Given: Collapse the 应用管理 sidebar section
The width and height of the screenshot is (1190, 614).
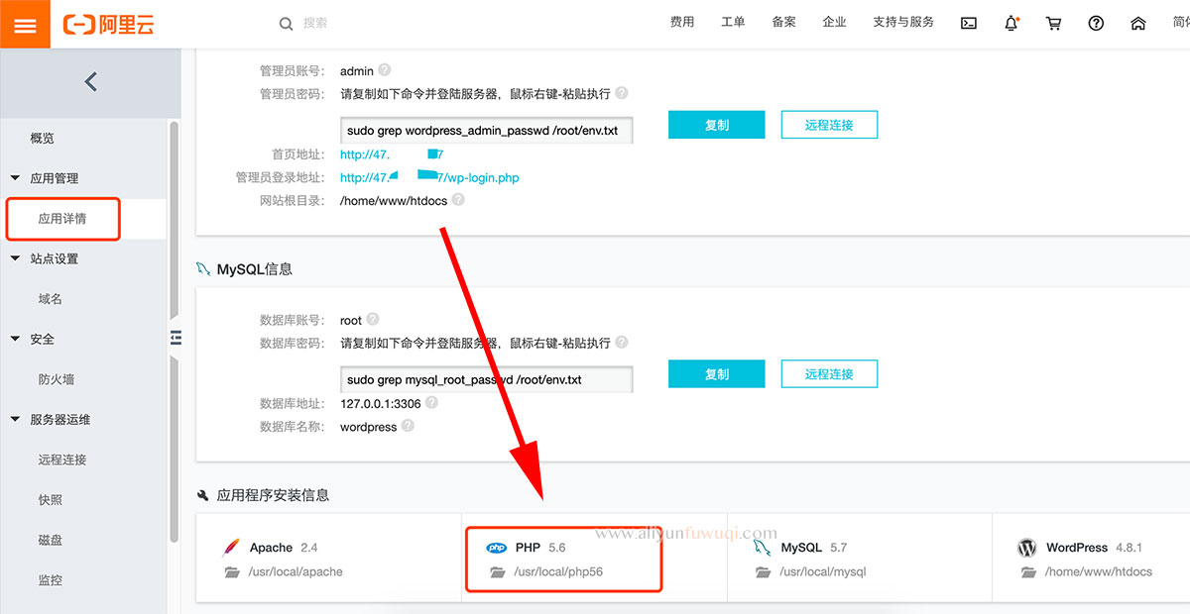Looking at the screenshot, I should (x=15, y=178).
